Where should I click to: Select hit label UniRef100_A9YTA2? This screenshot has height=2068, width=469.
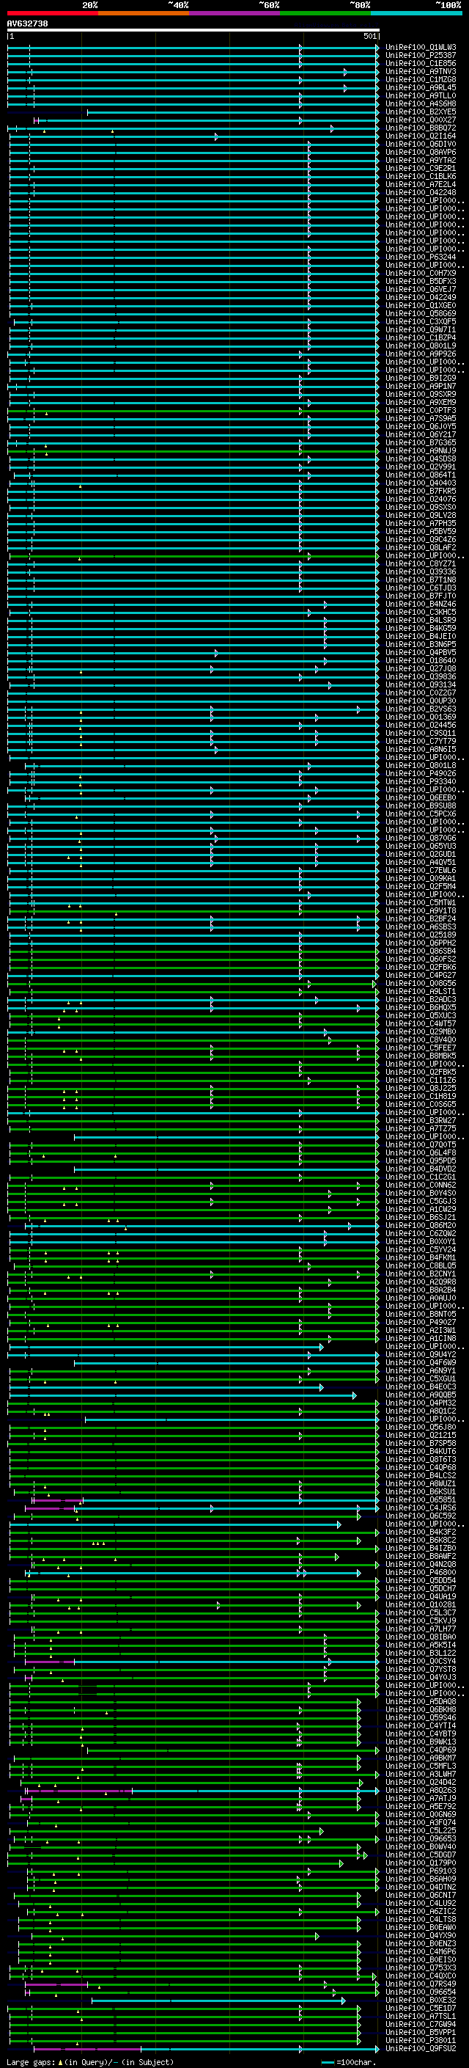(421, 160)
